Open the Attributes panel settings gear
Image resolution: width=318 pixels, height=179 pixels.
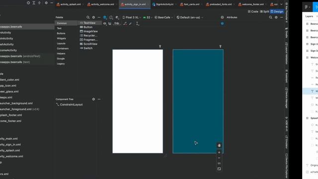[276, 17]
